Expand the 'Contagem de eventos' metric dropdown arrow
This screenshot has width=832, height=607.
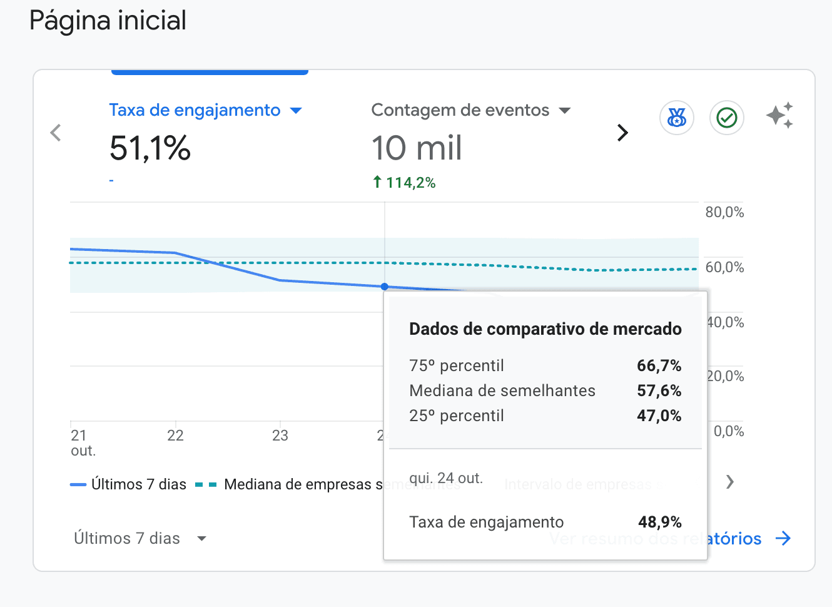pos(564,111)
